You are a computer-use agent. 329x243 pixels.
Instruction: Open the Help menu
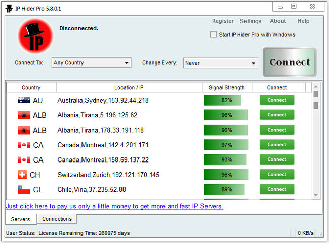(303, 21)
